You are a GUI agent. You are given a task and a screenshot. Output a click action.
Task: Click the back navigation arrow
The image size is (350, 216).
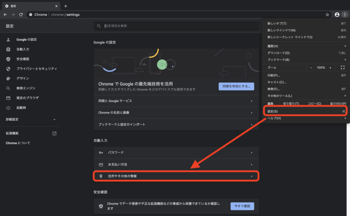point(5,14)
